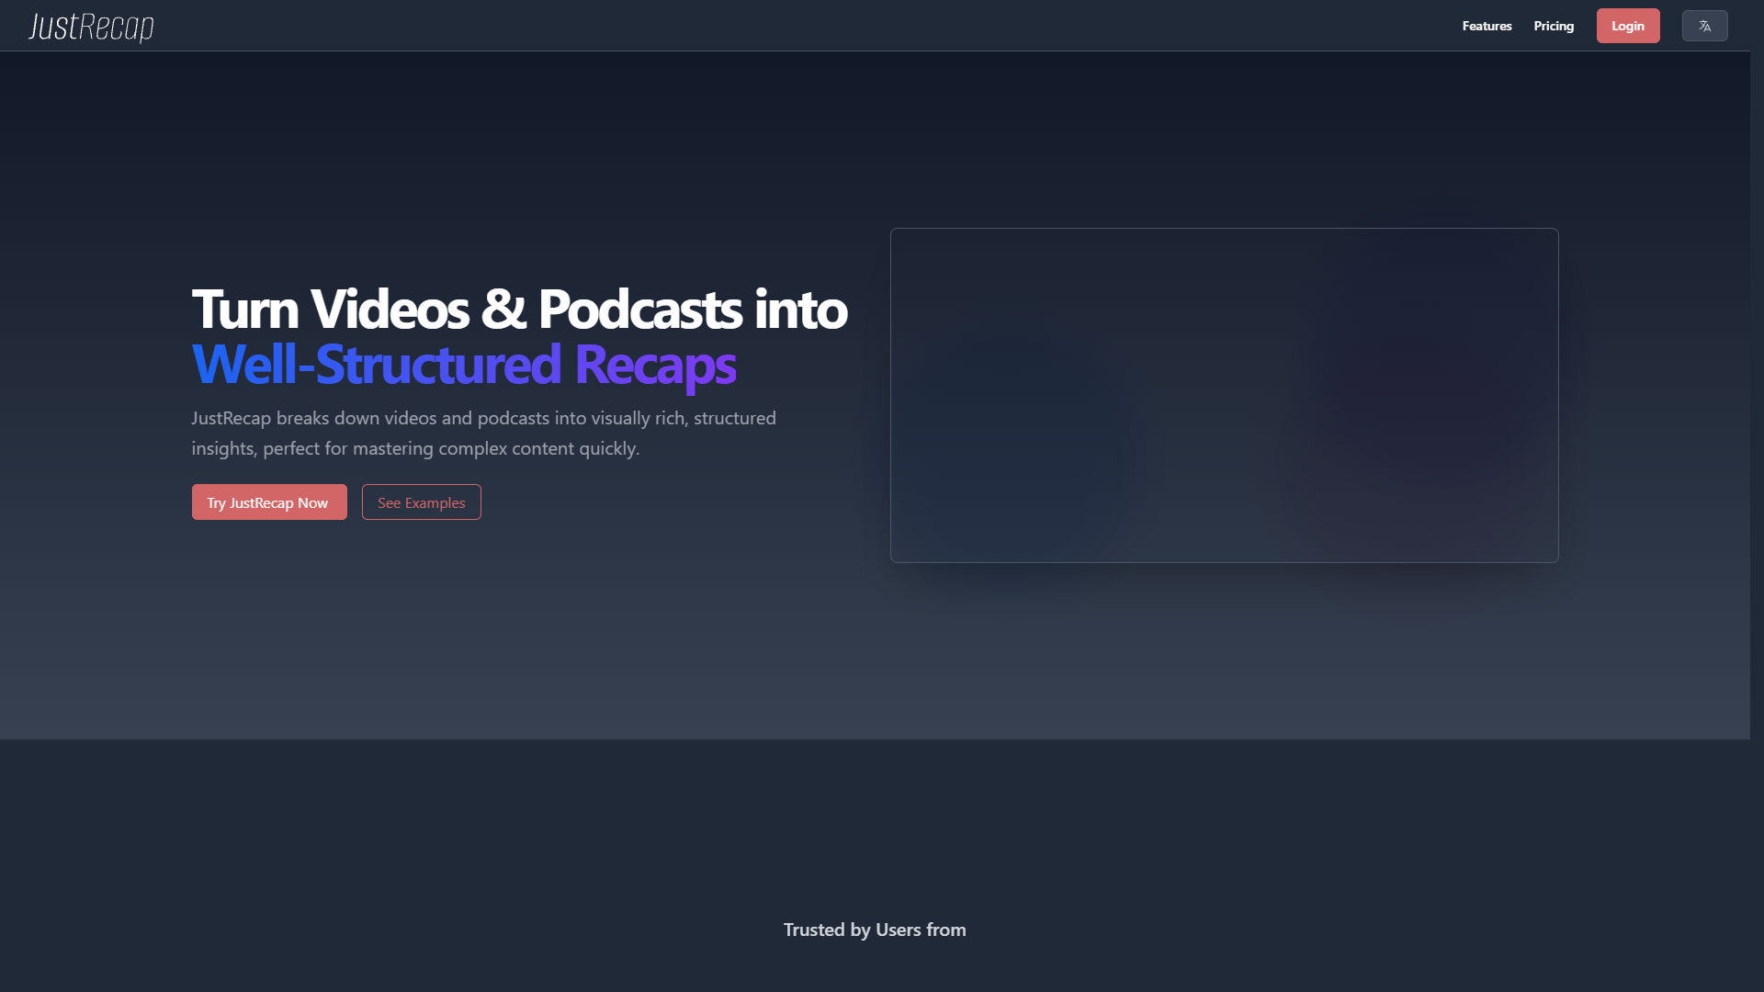Click the blue 'Well-Structured' gradient word
The width and height of the screenshot is (1764, 992).
pyautogui.click(x=376, y=364)
